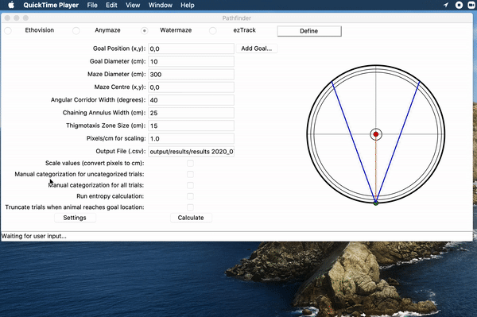
Task: Click the location arrow menu bar icon
Action: click(446, 5)
